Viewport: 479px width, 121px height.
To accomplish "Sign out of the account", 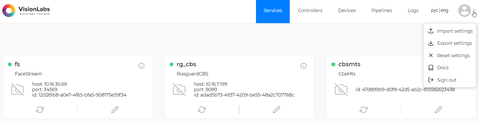I will [447, 80].
